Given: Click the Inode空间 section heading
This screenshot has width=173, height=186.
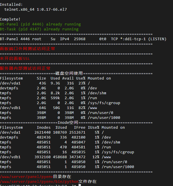Looking at the screenshot, I should [x=68, y=123].
